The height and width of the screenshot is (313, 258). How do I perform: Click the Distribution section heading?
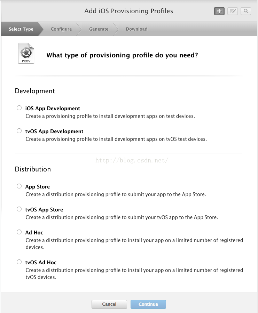pos(33,169)
